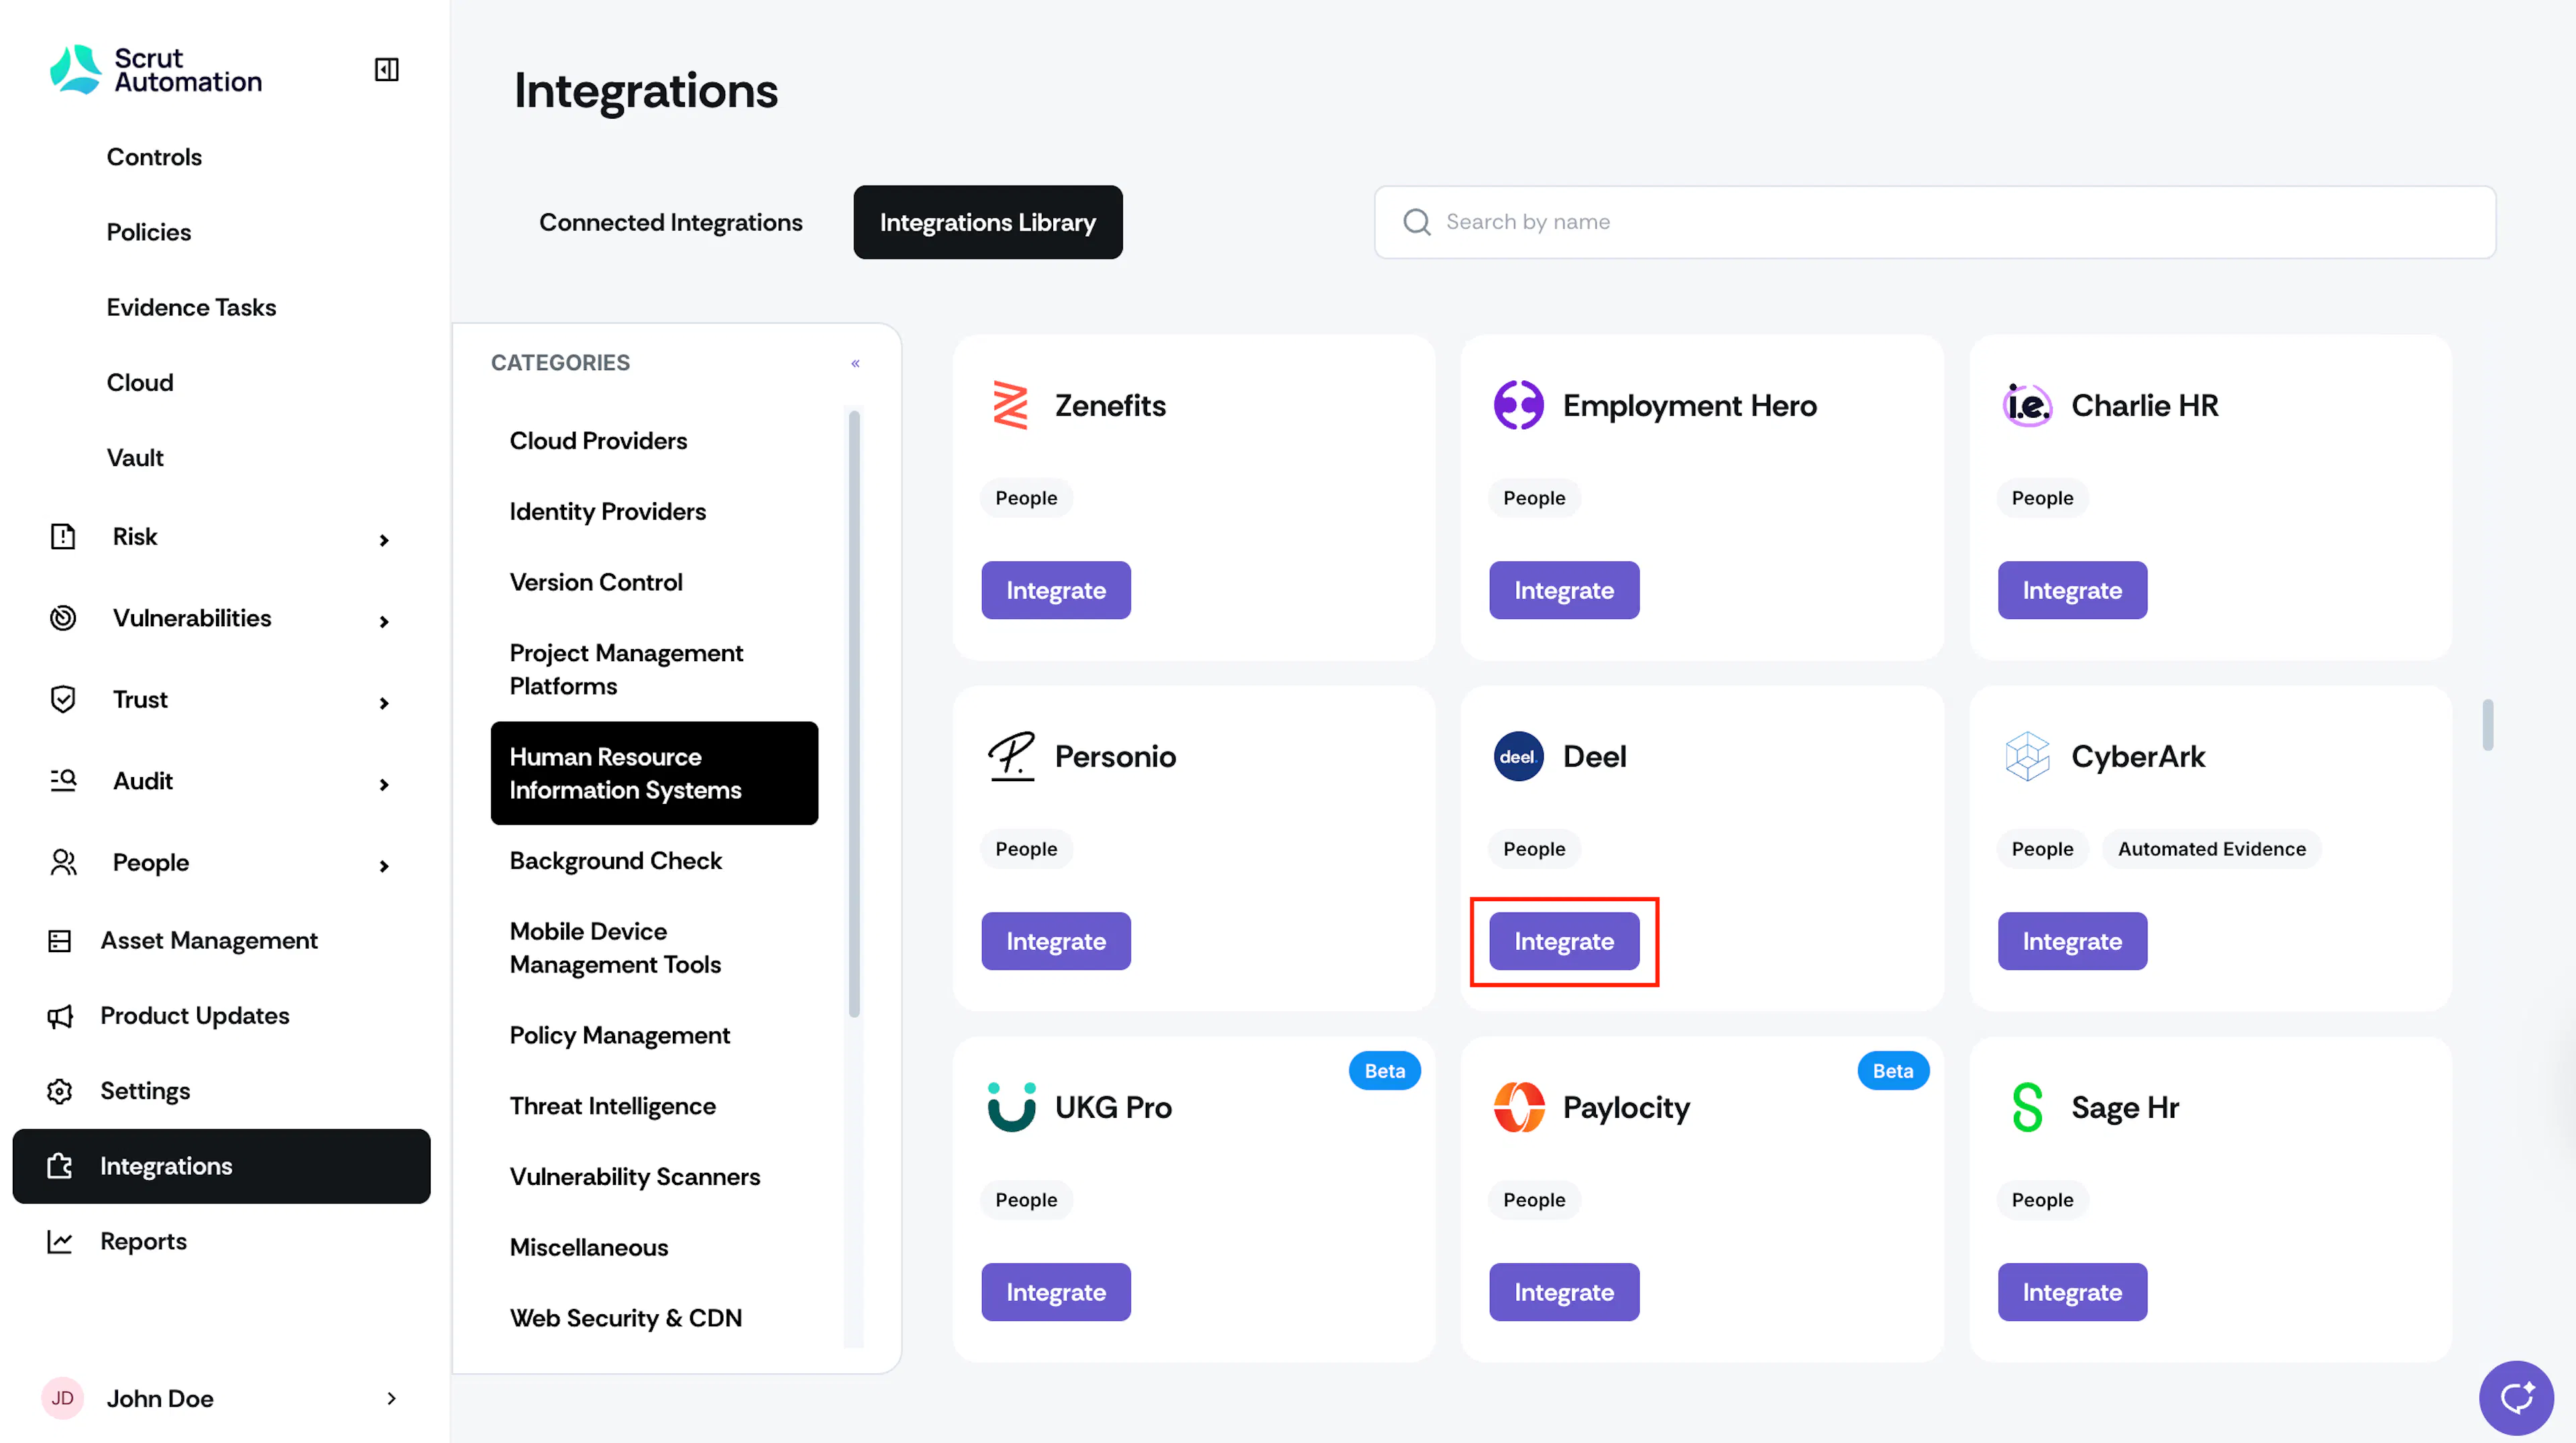Click the categories list scrollbar

[x=854, y=713]
